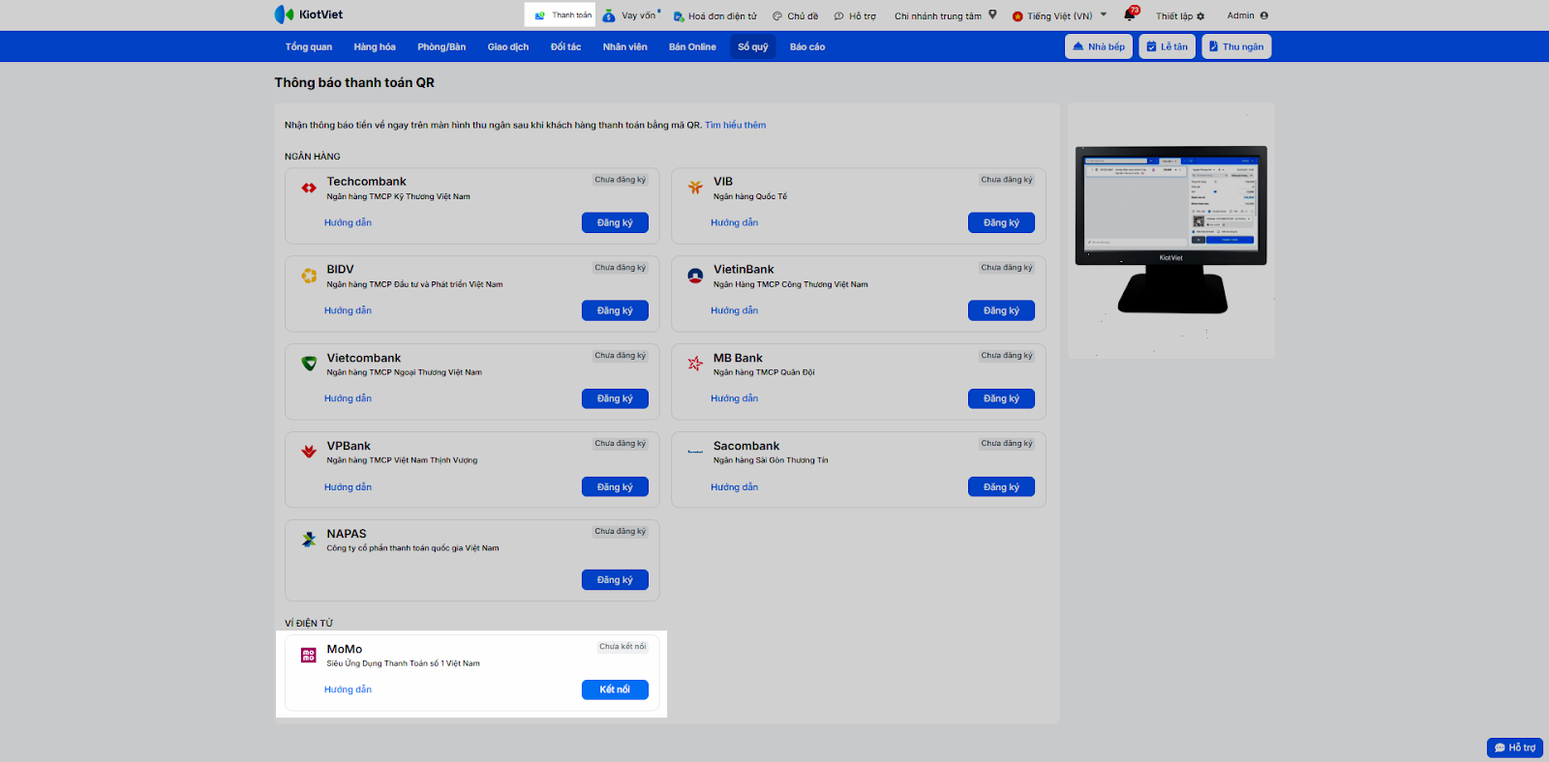
Task: Open MoMo Hướng dẫn guide
Action: point(348,689)
